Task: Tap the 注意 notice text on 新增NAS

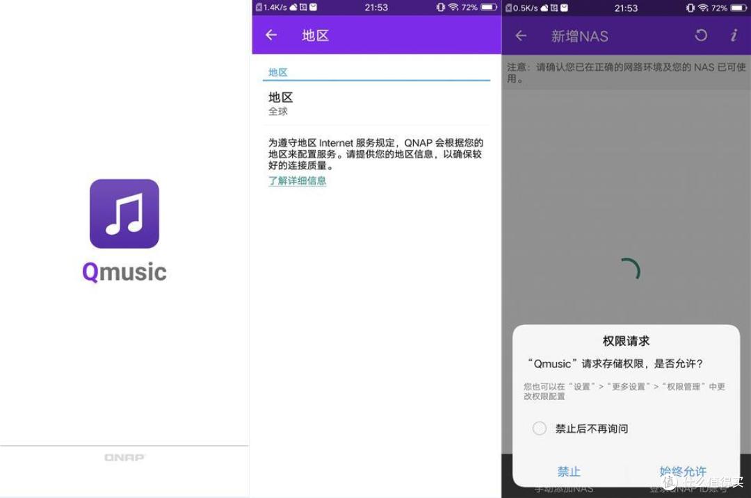Action: tap(627, 73)
